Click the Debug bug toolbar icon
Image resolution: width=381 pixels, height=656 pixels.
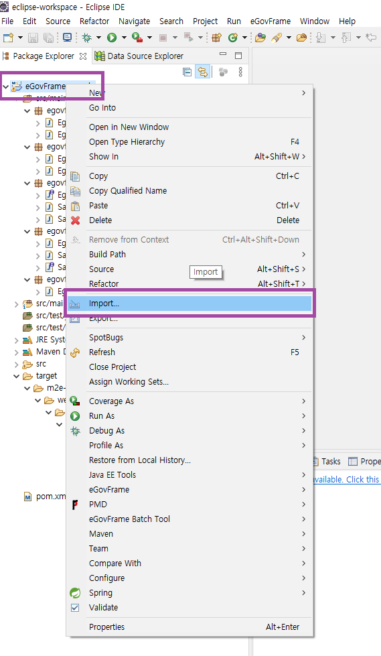87,38
